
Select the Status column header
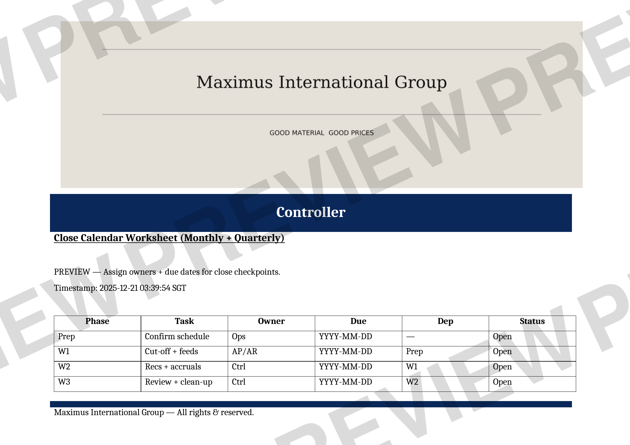coord(532,321)
